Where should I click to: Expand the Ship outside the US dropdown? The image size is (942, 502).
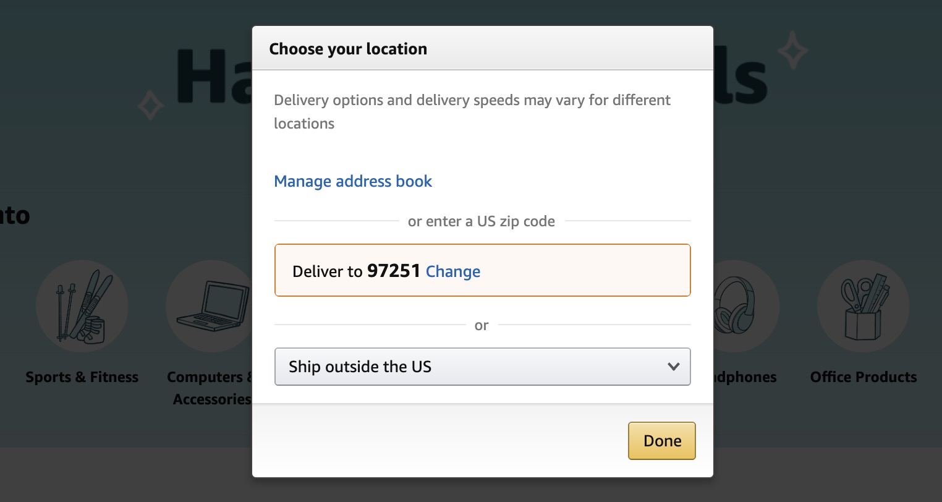tap(482, 367)
